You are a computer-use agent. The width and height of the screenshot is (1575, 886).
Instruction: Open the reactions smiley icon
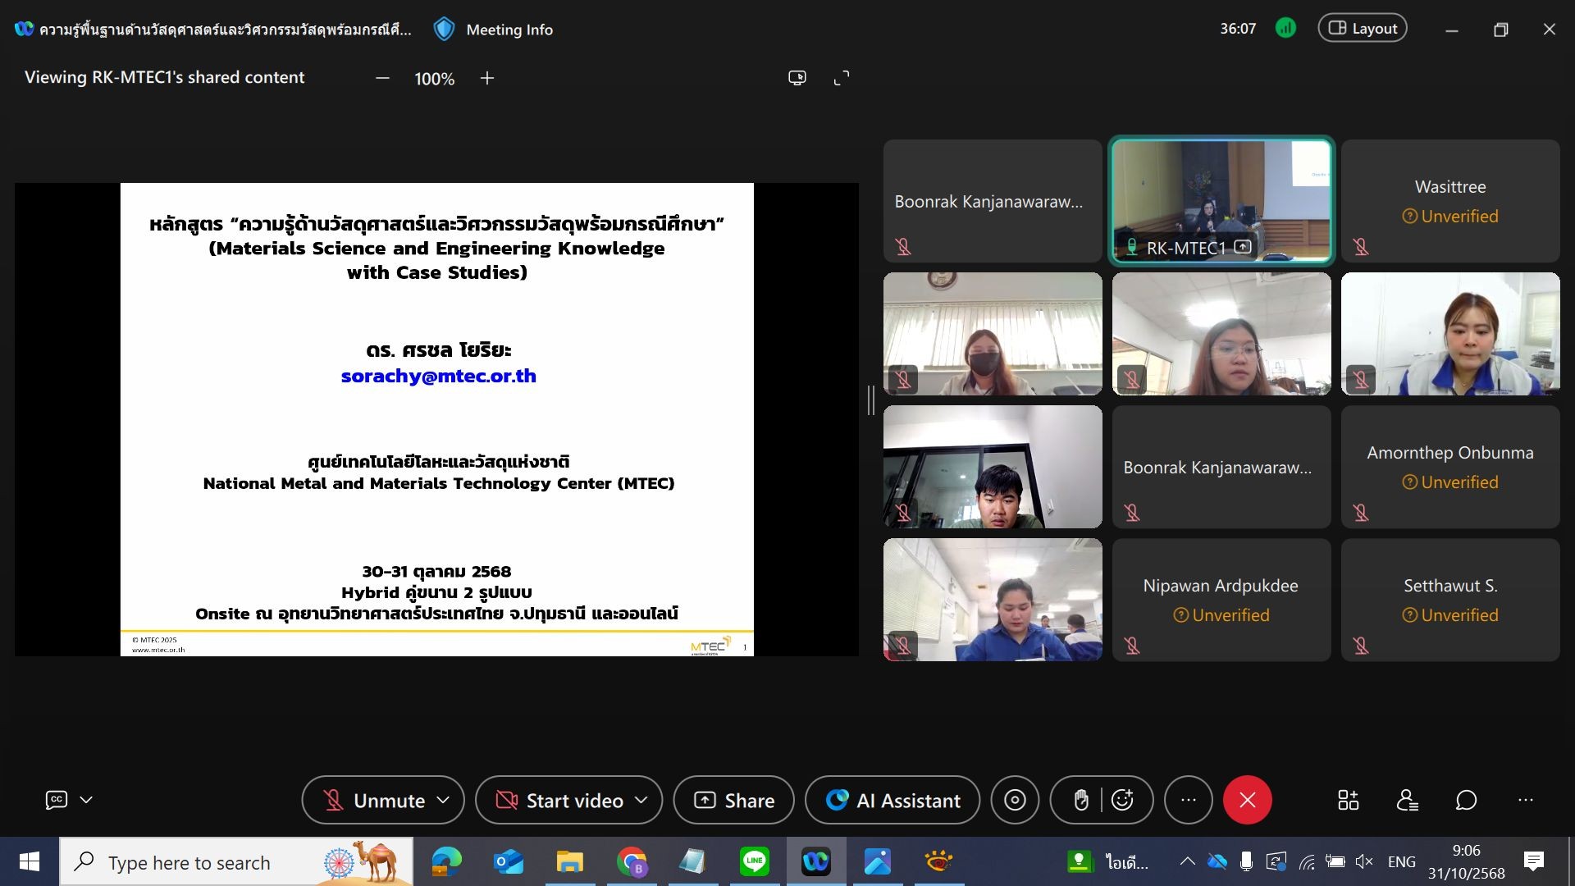1123,800
